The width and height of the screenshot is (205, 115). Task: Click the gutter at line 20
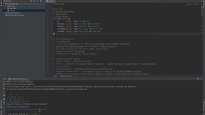pyautogui.click(x=48, y=34)
